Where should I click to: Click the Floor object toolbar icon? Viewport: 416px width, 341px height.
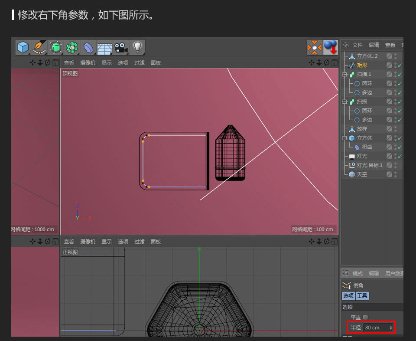tap(104, 47)
